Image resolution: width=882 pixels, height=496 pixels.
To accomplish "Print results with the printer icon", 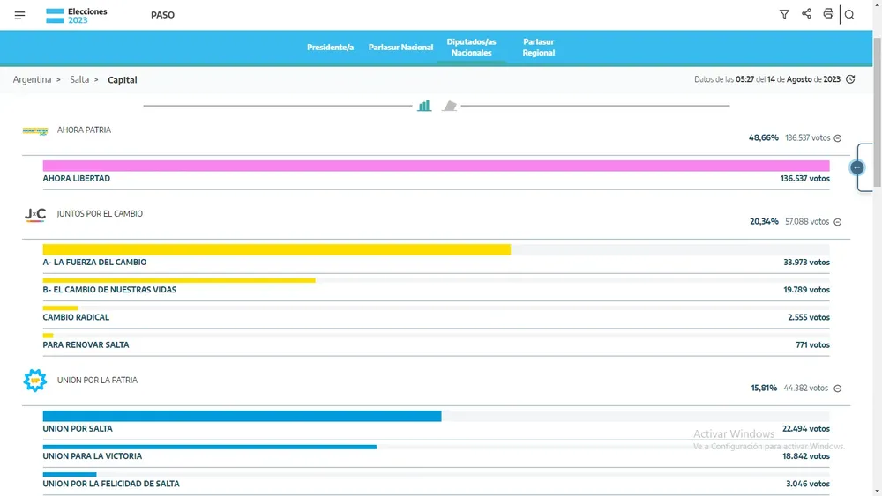I will click(x=828, y=14).
